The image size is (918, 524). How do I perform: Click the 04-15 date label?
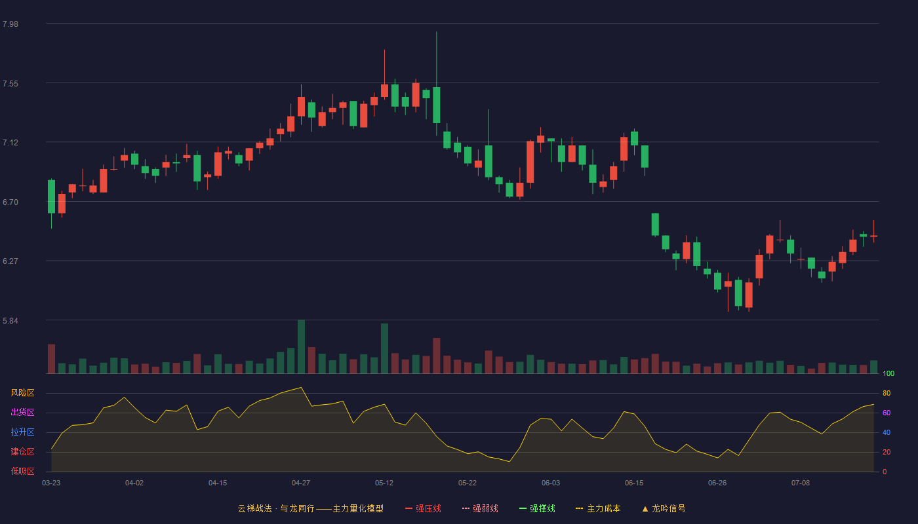218,483
